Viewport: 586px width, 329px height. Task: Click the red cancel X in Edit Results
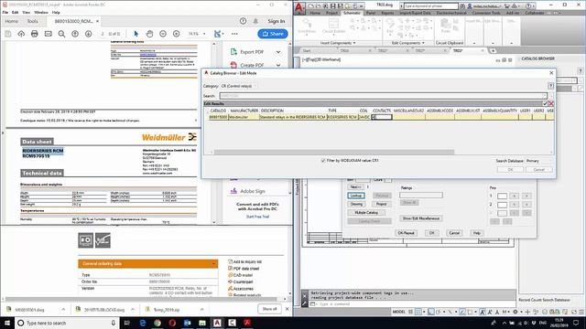(551, 103)
